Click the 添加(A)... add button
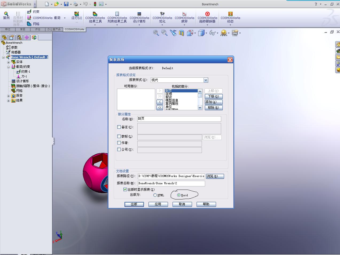Screen dimensions: 340x255 pyautogui.click(x=214, y=102)
